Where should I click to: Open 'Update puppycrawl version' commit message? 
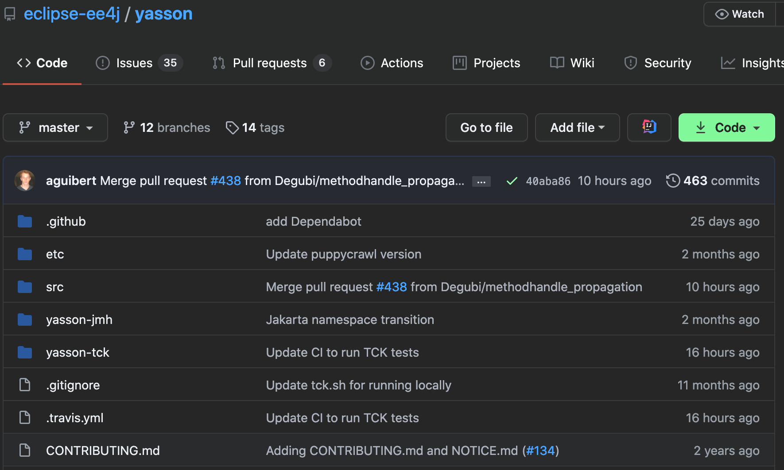click(344, 254)
